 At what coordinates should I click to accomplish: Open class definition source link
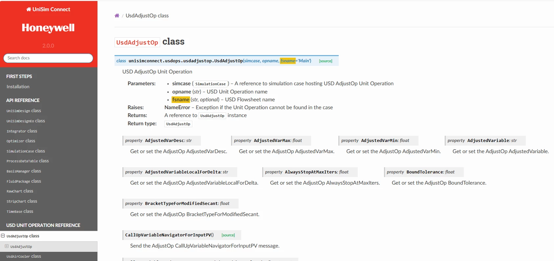pos(326,61)
